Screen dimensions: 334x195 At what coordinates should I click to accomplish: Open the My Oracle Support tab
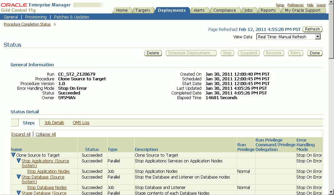click(x=302, y=10)
